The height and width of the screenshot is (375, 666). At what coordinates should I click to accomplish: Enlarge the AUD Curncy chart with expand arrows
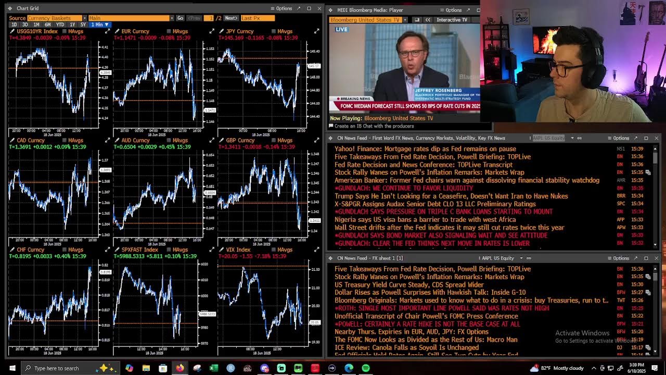212,141
